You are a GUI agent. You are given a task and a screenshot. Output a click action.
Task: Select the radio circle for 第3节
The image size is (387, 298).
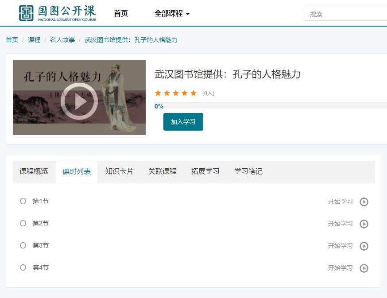point(23,245)
